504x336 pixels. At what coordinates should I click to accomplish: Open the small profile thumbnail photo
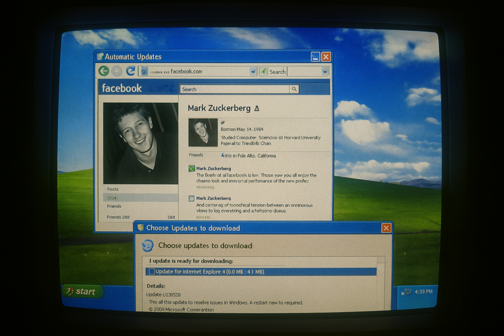pos(203,133)
